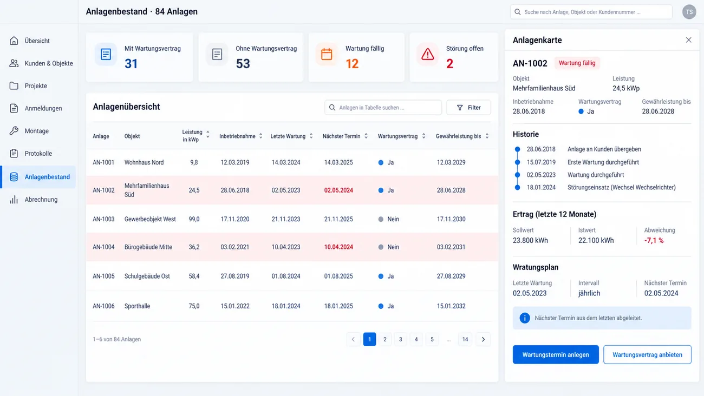Jump to page 14
Screen dimensions: 704x396
click(465, 339)
